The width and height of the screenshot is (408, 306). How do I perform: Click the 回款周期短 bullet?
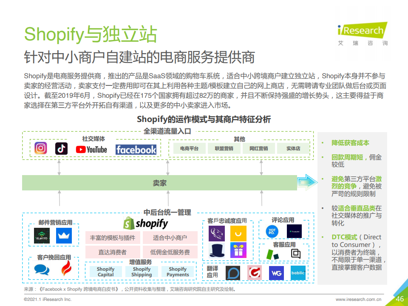click(x=347, y=157)
